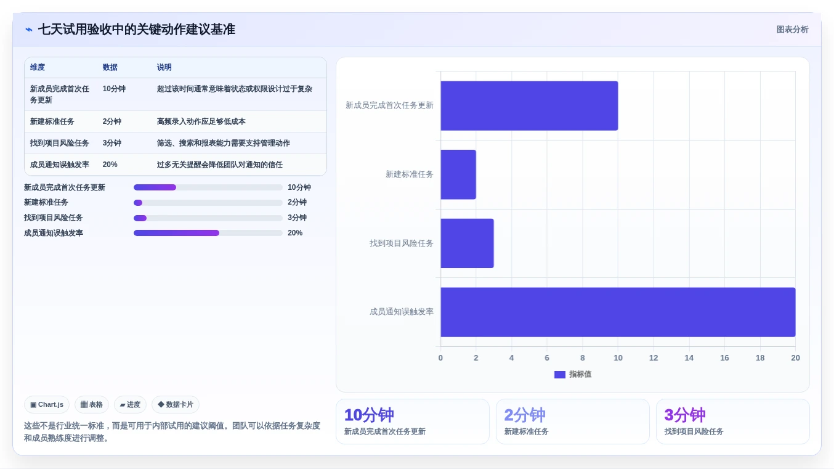The image size is (834, 469).
Task: Click the 成员通知误触发率 chart bar
Action: point(618,312)
